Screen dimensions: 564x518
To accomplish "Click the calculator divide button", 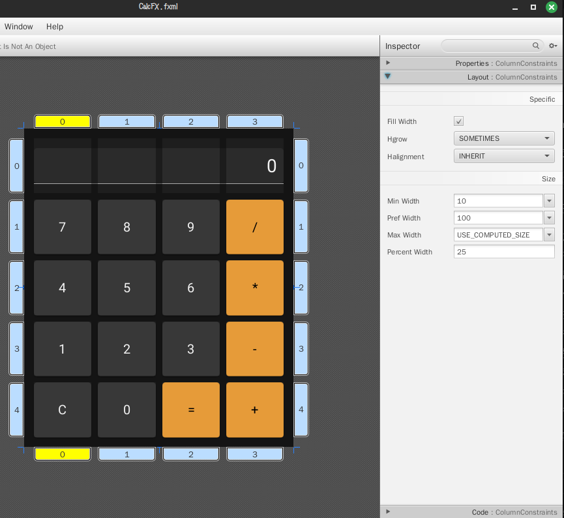I will pos(255,227).
